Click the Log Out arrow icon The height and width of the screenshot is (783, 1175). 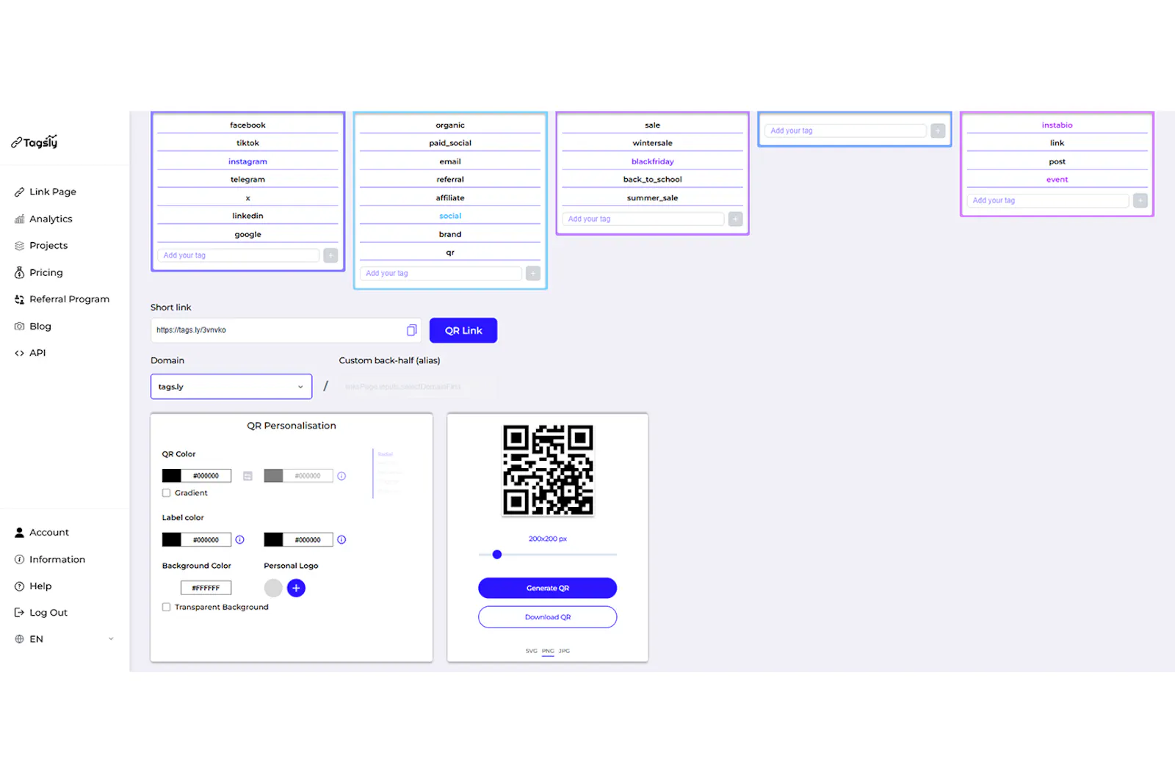pyautogui.click(x=19, y=612)
